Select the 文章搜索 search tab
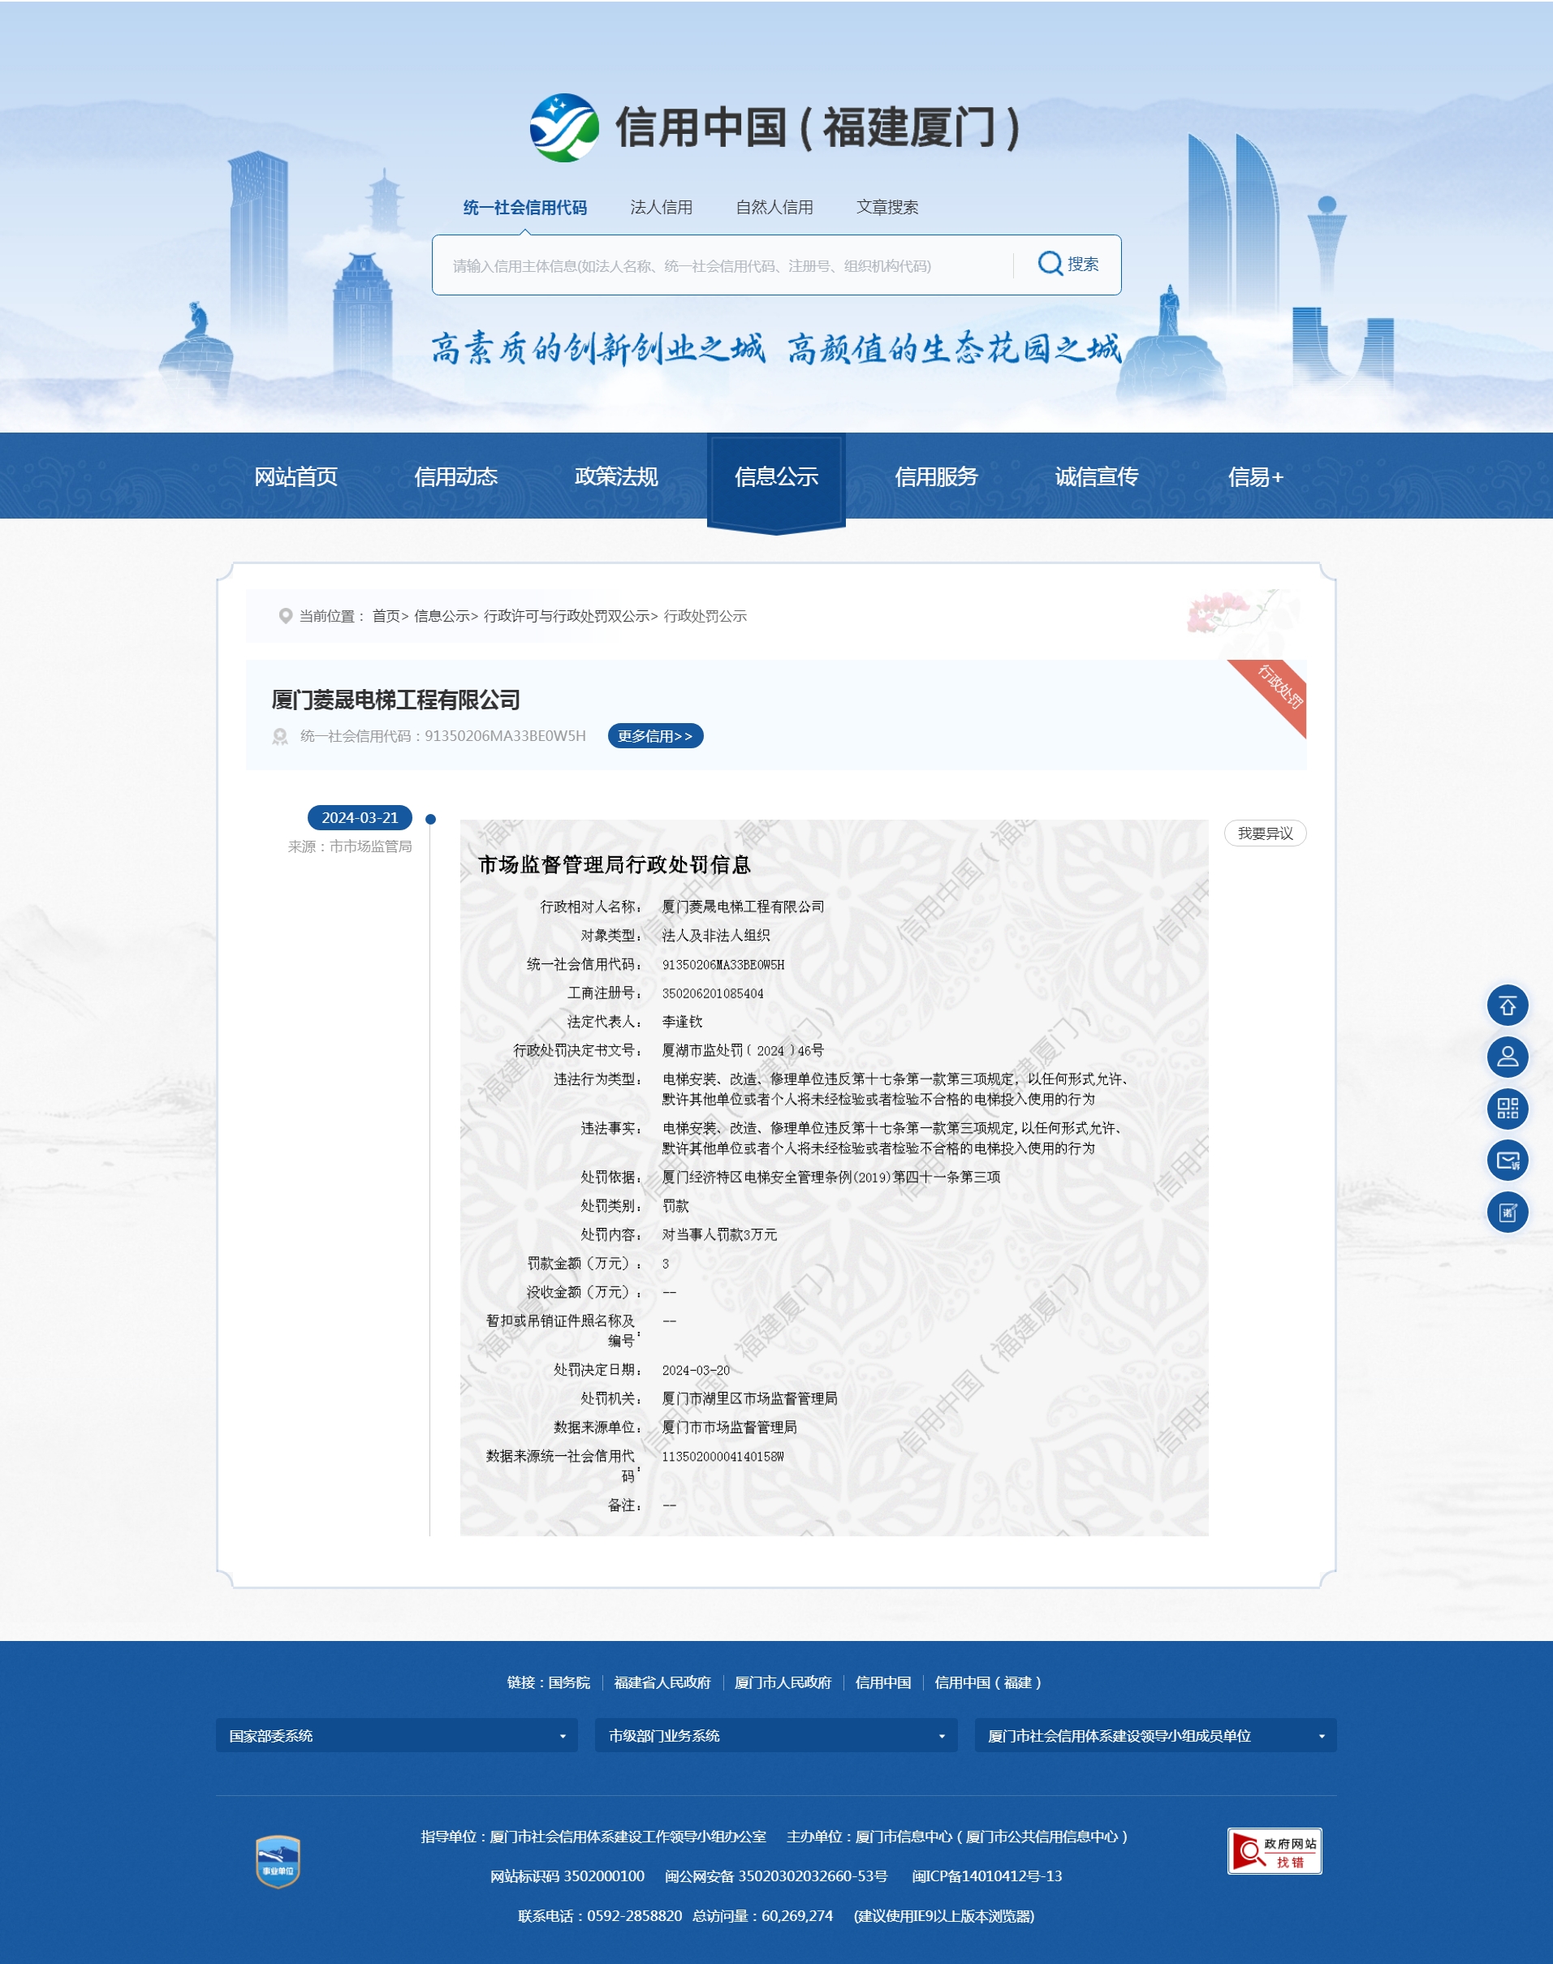The image size is (1553, 1964). [x=887, y=207]
